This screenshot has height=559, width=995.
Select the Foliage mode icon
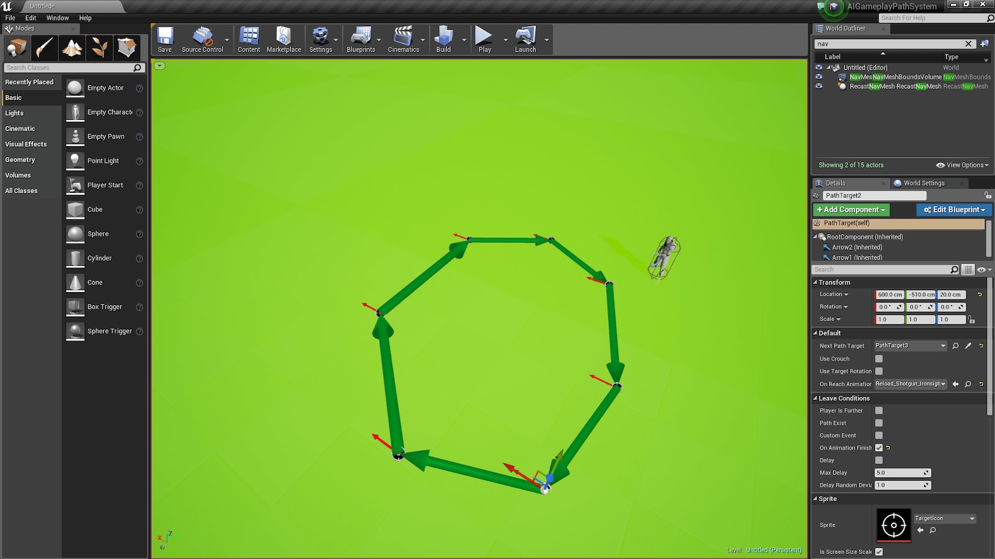click(x=99, y=47)
